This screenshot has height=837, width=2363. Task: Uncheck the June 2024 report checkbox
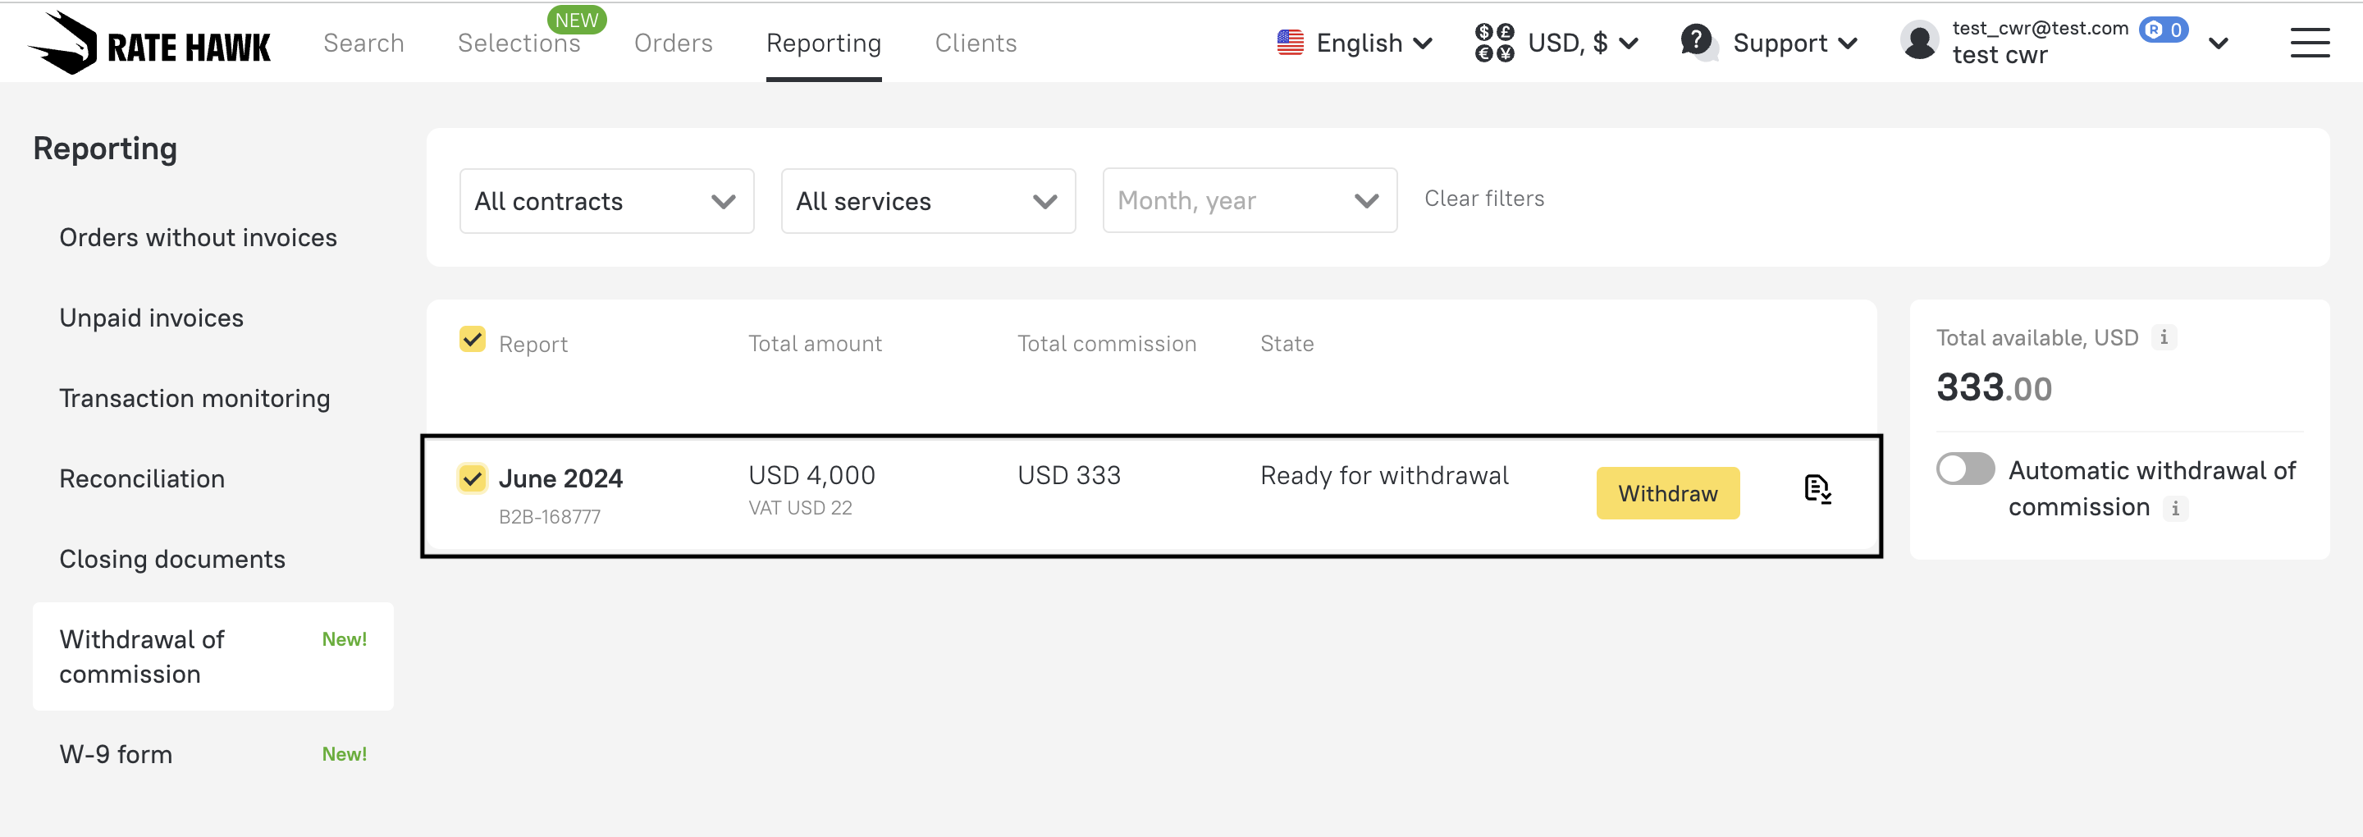coord(473,478)
